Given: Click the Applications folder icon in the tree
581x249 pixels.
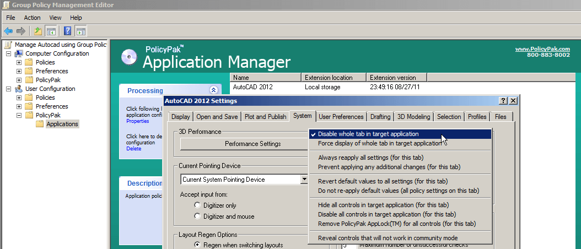Looking at the screenshot, I should pyautogui.click(x=40, y=124).
